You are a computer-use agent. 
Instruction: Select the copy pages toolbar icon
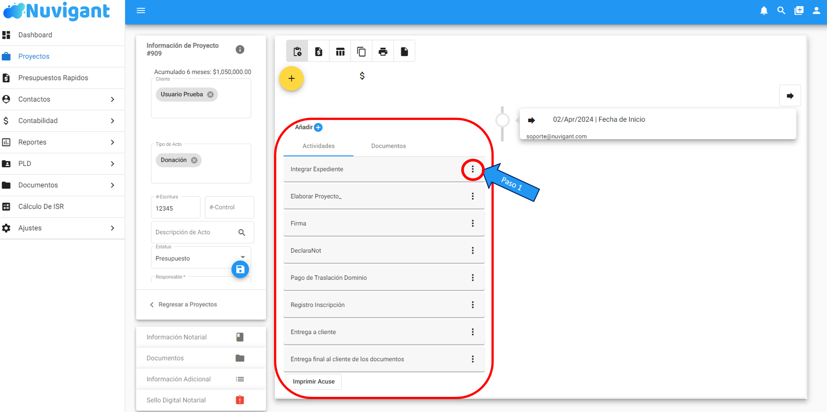361,51
